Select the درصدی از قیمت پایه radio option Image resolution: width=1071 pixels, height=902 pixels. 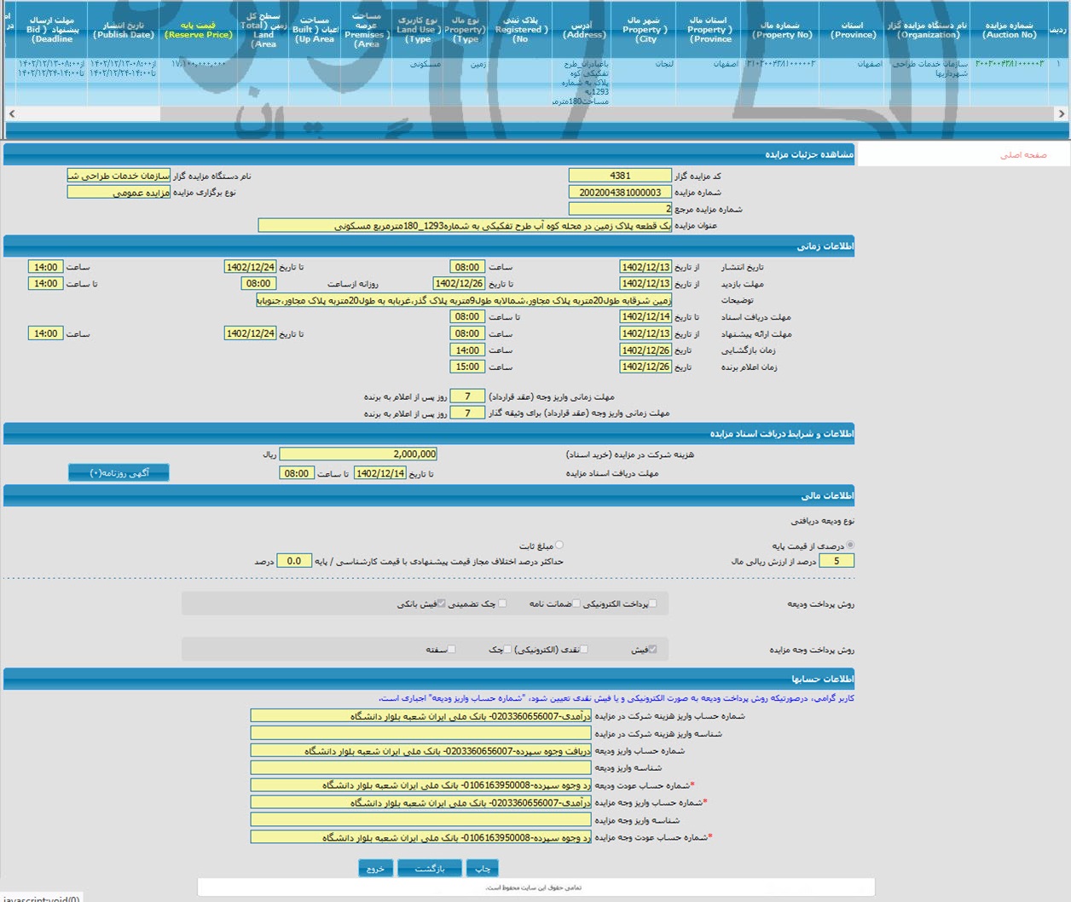(849, 545)
